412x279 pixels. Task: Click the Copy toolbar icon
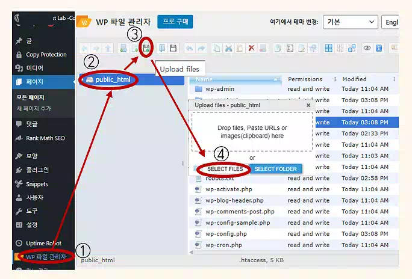pos(217,48)
